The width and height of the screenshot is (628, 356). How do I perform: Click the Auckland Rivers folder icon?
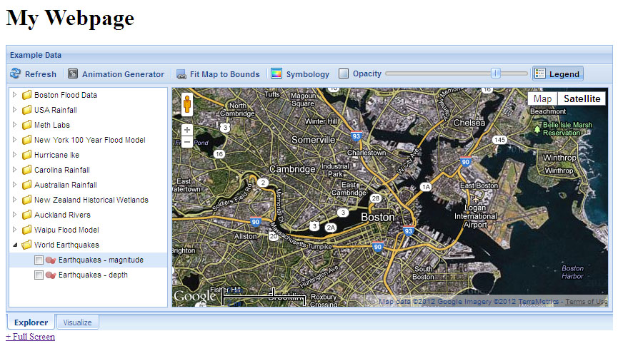[x=27, y=215]
